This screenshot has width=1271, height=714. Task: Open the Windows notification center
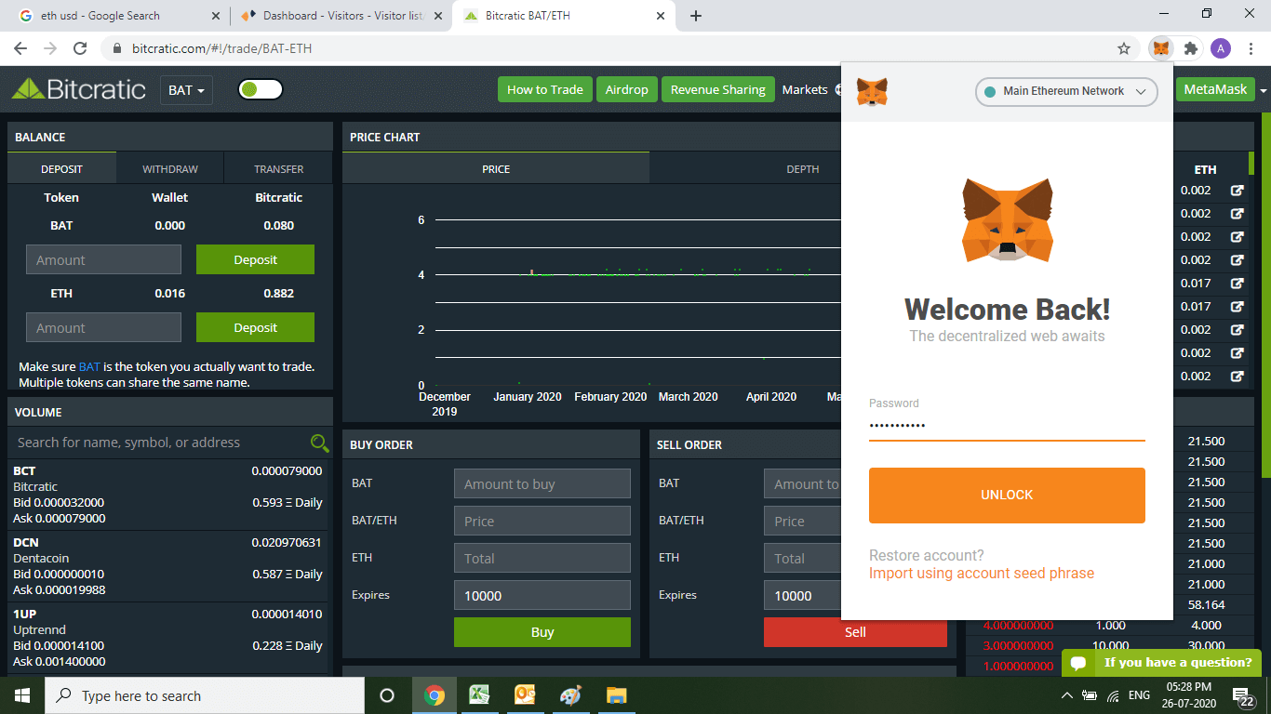[x=1243, y=695]
